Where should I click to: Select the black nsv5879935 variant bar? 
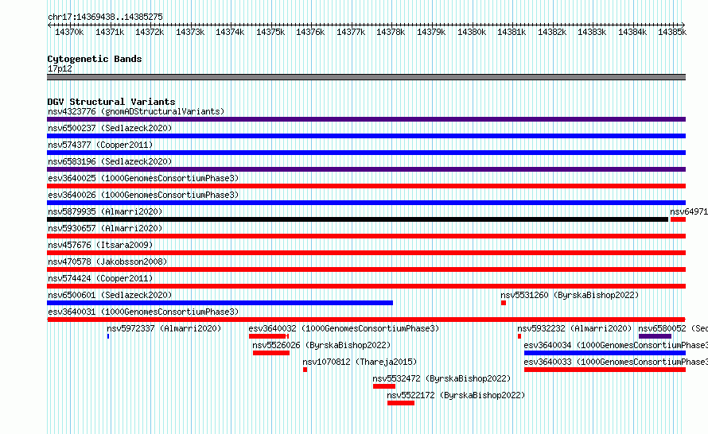pyautogui.click(x=358, y=219)
